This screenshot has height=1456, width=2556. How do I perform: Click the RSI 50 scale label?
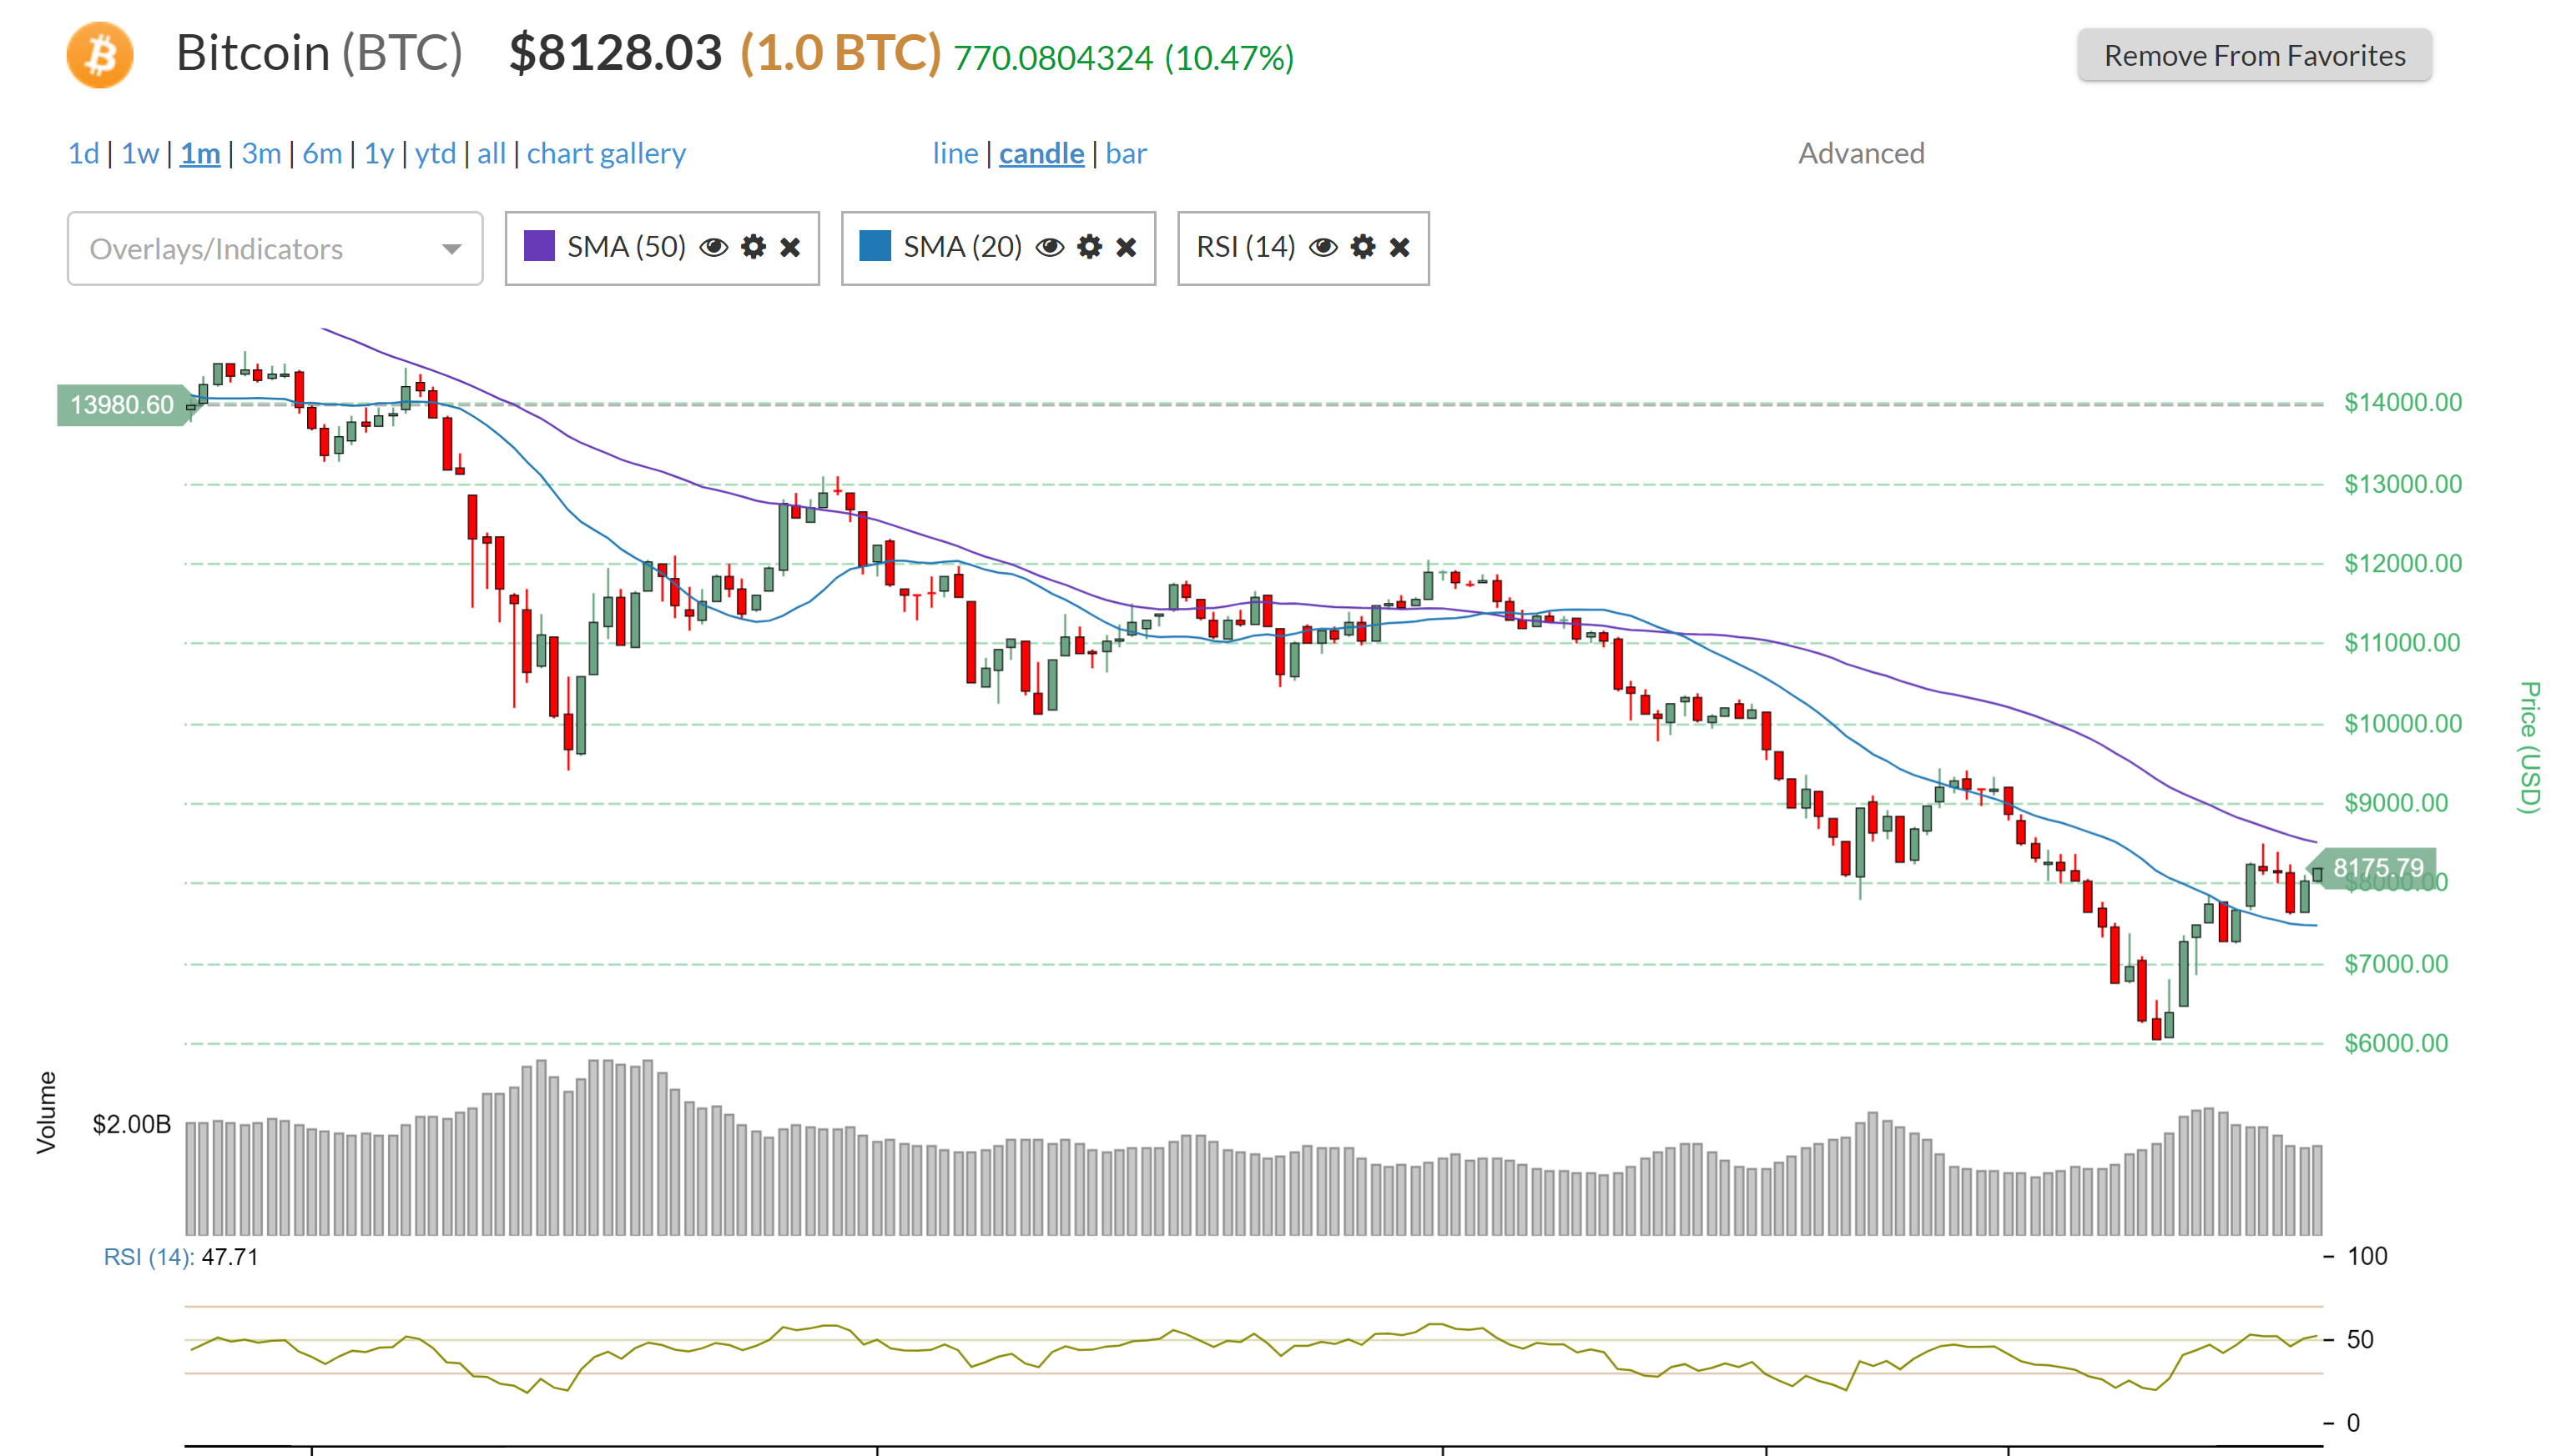point(2360,1340)
